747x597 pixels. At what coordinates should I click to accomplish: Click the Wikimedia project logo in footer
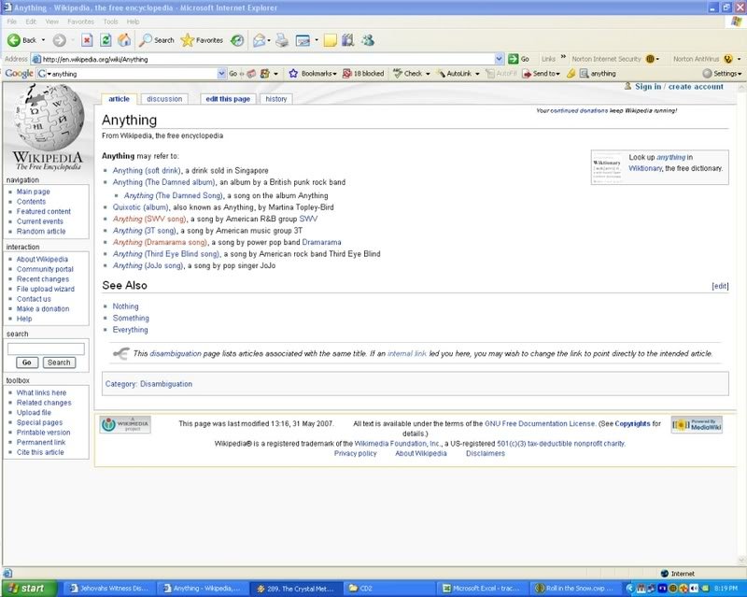pos(125,424)
